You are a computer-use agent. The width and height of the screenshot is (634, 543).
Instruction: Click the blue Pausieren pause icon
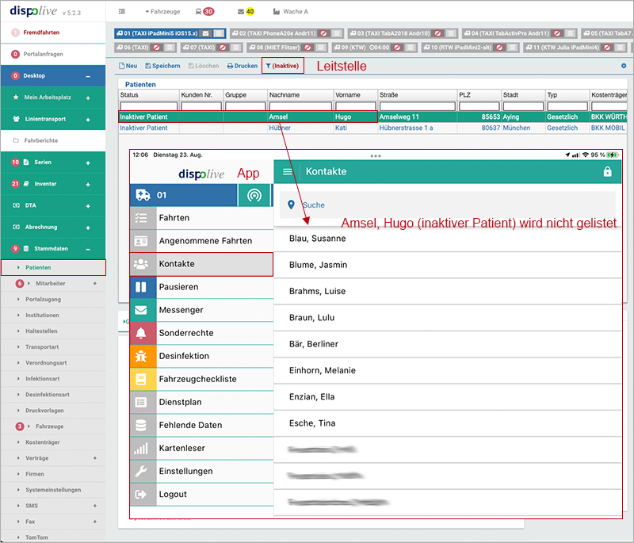(x=141, y=287)
